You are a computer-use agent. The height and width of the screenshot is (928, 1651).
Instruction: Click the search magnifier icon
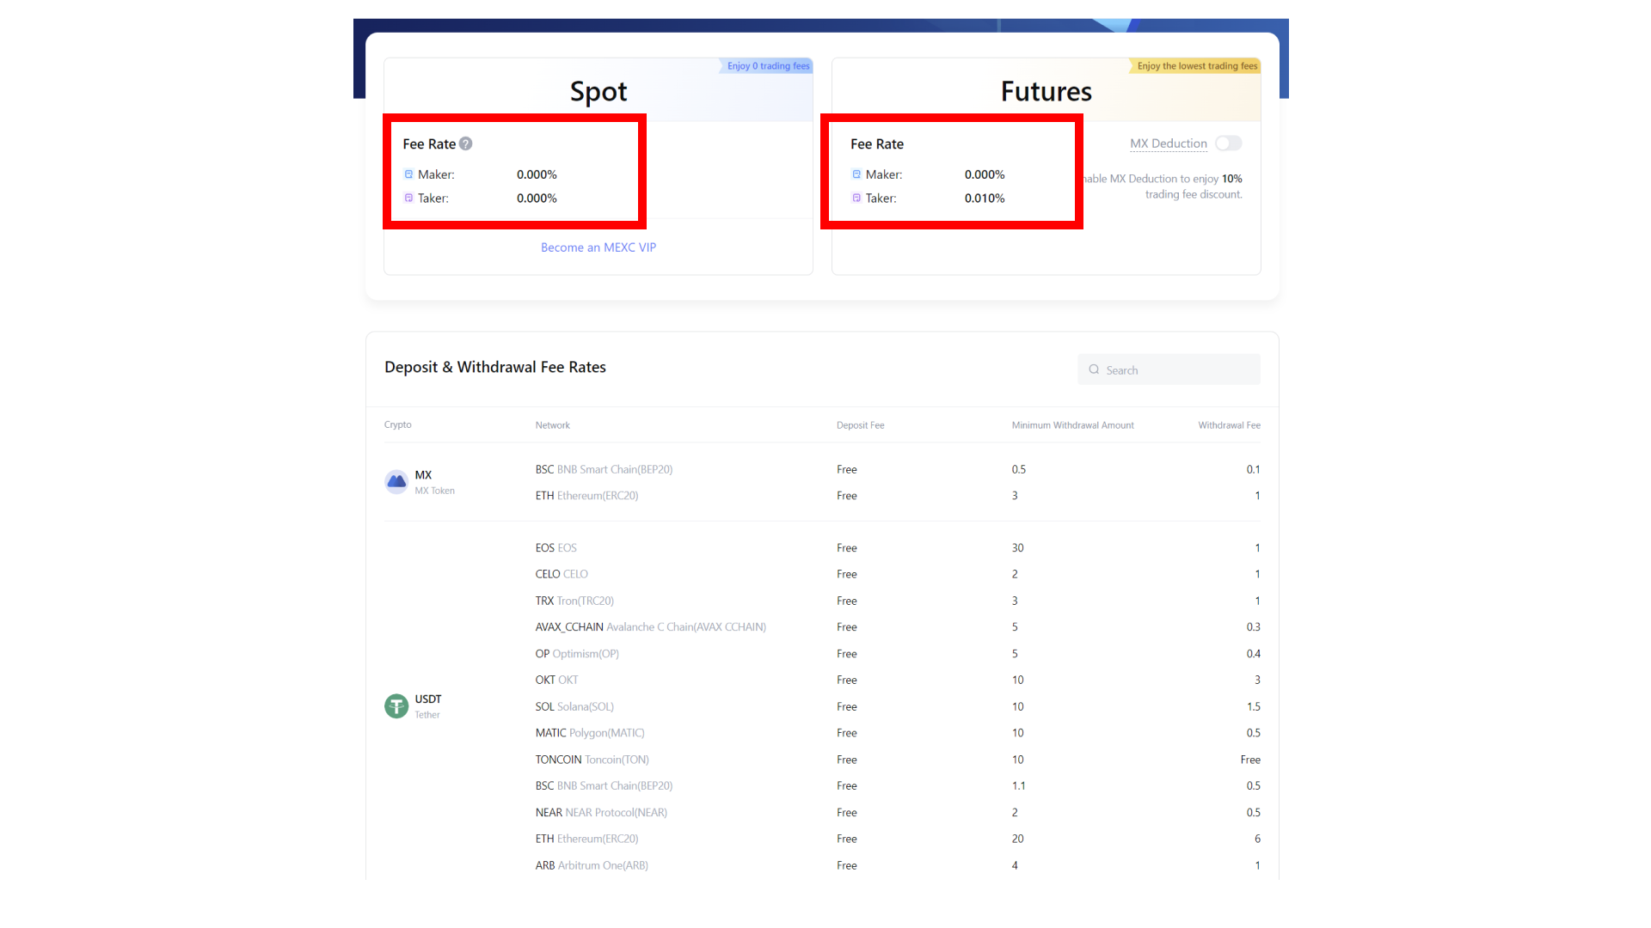click(1094, 369)
